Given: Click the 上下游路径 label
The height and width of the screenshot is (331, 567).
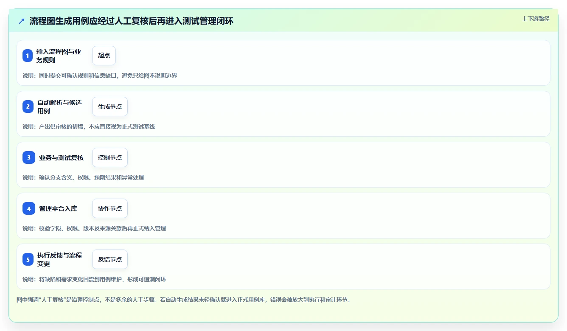Looking at the screenshot, I should click(x=536, y=19).
